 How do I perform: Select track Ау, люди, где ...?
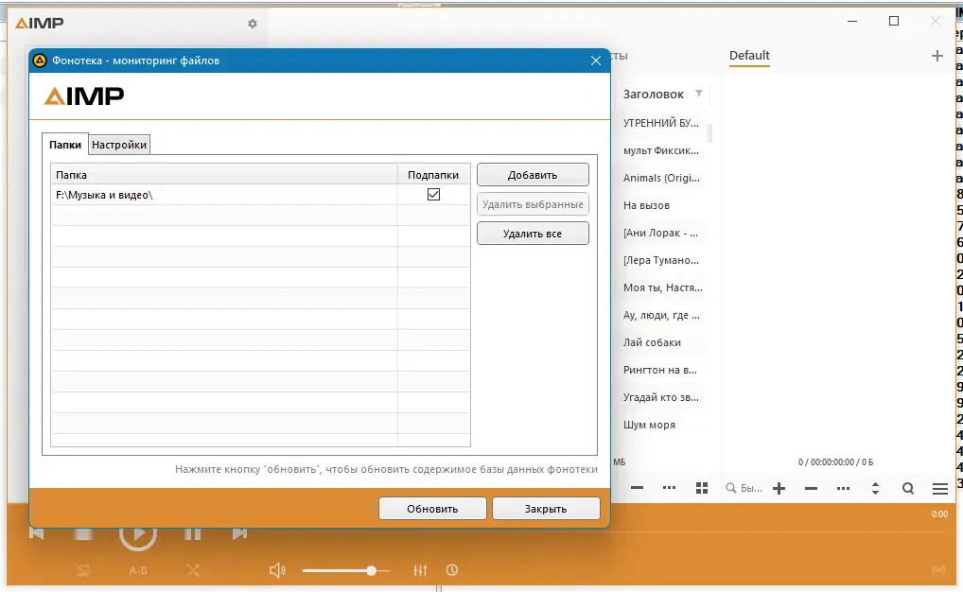[661, 315]
